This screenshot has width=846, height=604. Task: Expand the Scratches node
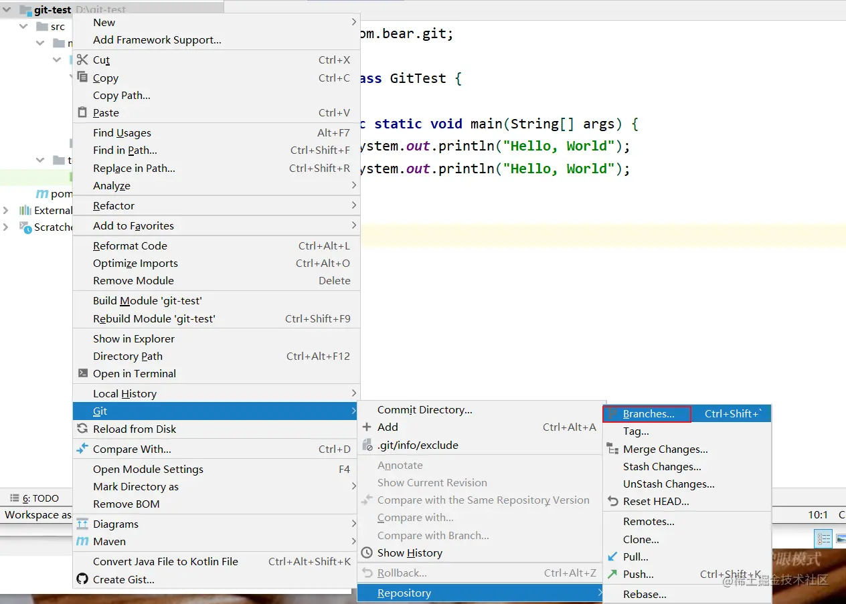(x=7, y=227)
